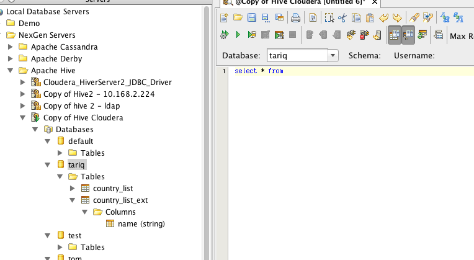Viewport: 474px width, 260px height.
Task: Select NexGen Servers folder
Action: pyautogui.click(x=47, y=35)
